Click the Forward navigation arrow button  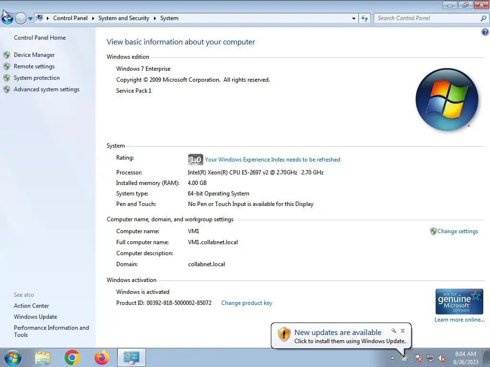21,19
